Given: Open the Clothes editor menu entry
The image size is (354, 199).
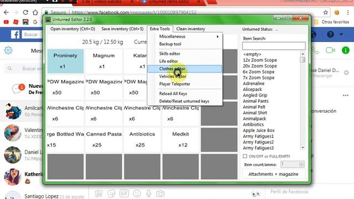Looking at the screenshot, I should [184, 69].
